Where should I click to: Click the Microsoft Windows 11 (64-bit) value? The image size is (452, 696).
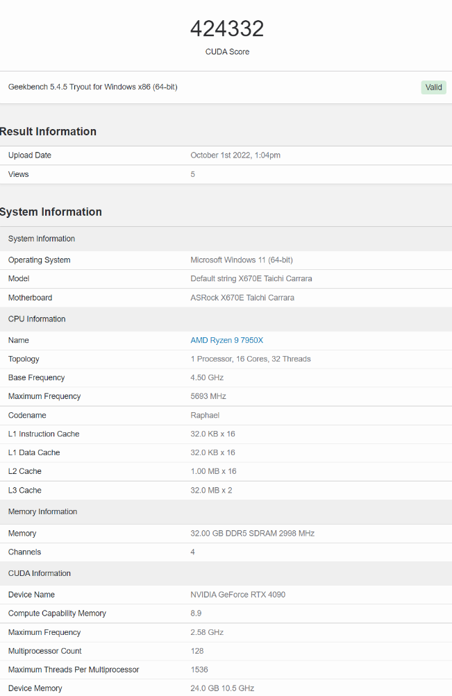[242, 260]
